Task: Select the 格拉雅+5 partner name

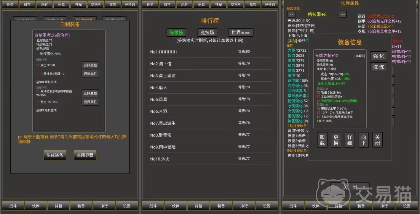Action: tap(317, 14)
